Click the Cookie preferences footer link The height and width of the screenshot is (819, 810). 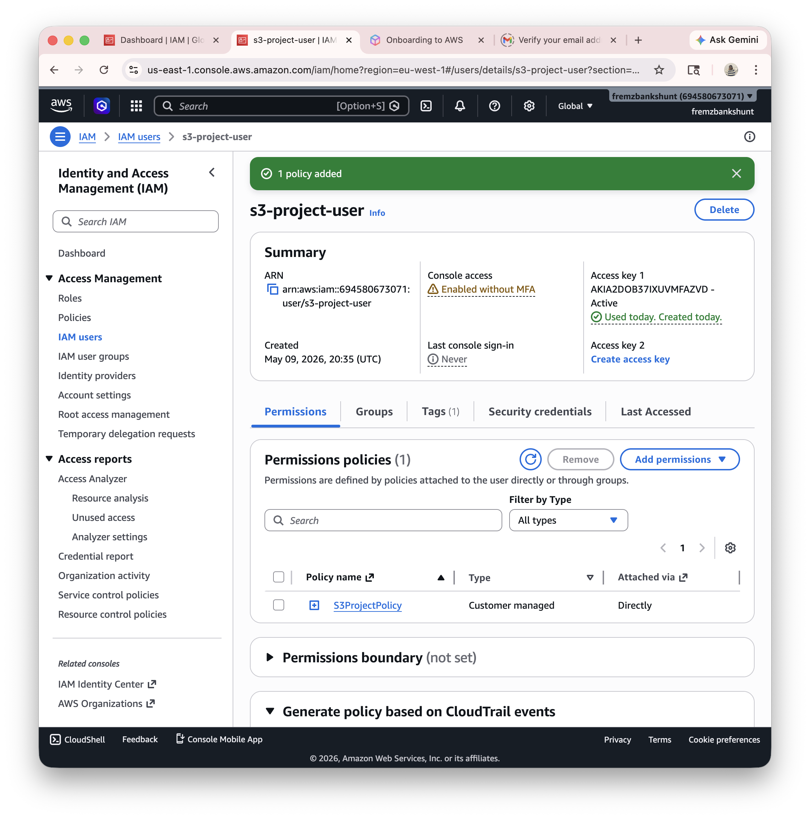[x=724, y=739]
